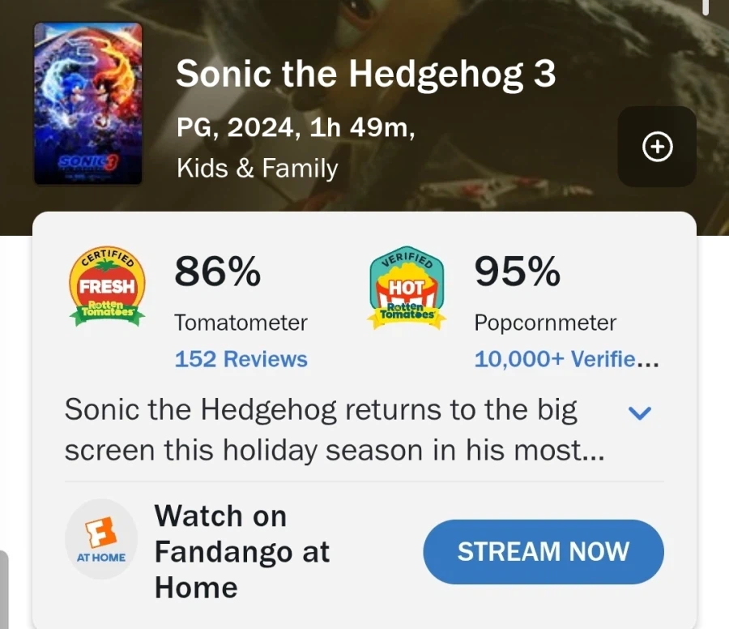
Task: Click the Watch on Fandango at Home text
Action: (x=243, y=551)
